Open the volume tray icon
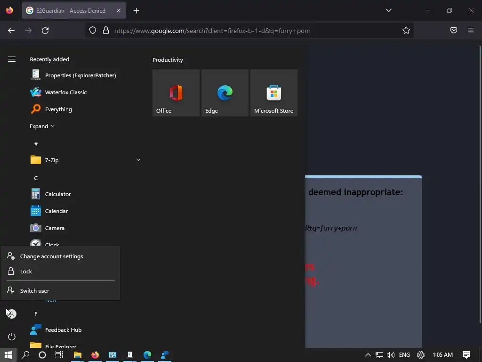 pyautogui.click(x=390, y=355)
